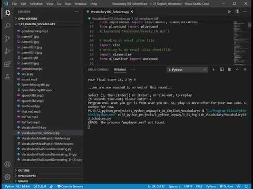Show errors and warnings in status bar
This screenshot has width=253, height=189.
40,186
